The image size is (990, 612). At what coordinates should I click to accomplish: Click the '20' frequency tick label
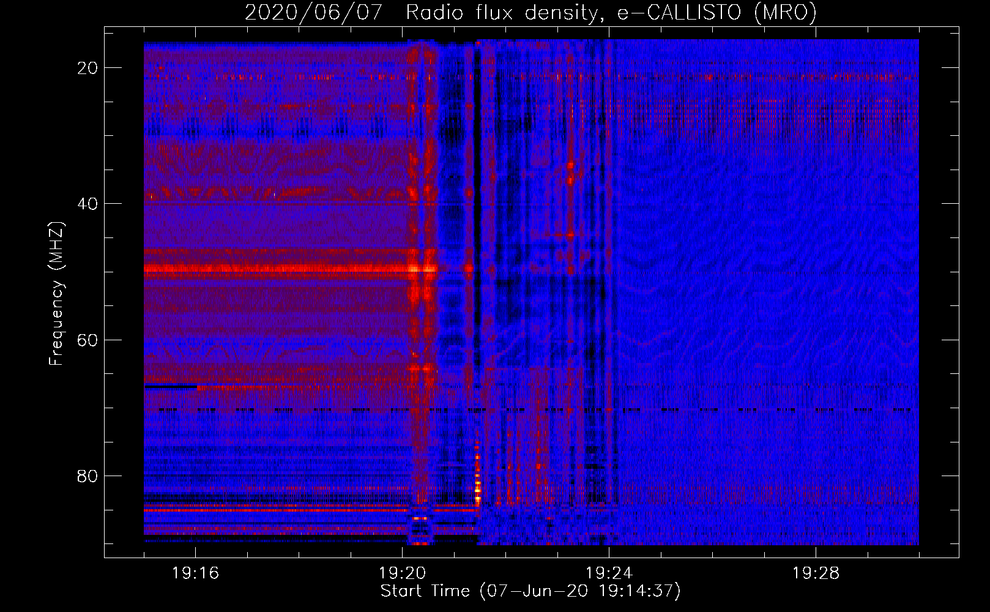tap(87, 68)
